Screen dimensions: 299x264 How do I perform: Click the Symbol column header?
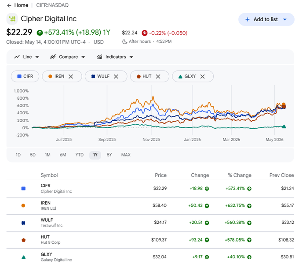(49, 175)
